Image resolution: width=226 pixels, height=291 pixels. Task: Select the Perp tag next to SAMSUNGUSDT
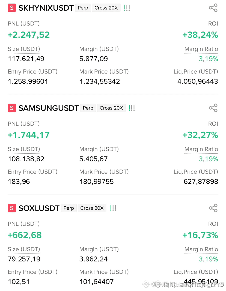click(x=88, y=108)
